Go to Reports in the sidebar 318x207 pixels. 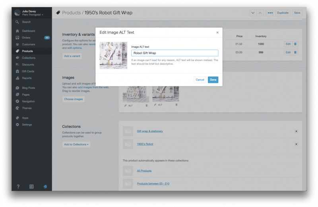[x=27, y=78]
